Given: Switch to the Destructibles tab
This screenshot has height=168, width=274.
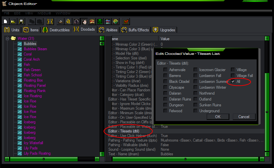Looking at the screenshot, I should [x=56, y=30].
